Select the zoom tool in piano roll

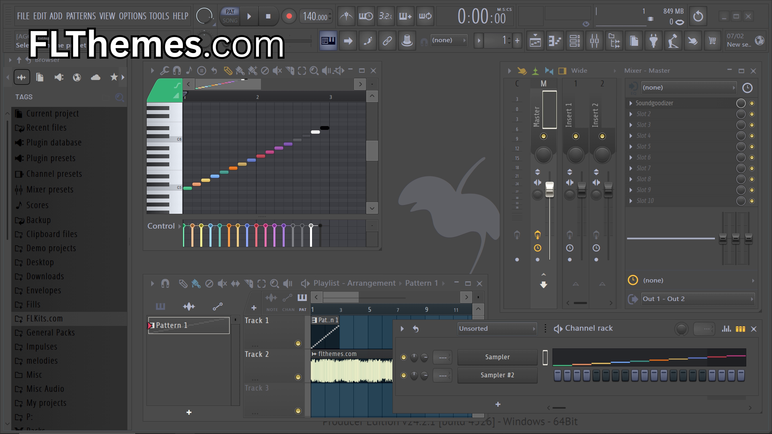click(314, 71)
